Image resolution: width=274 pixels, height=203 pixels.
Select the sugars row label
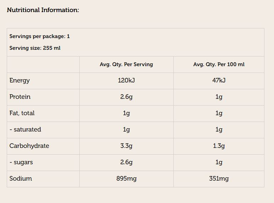[x=21, y=162]
